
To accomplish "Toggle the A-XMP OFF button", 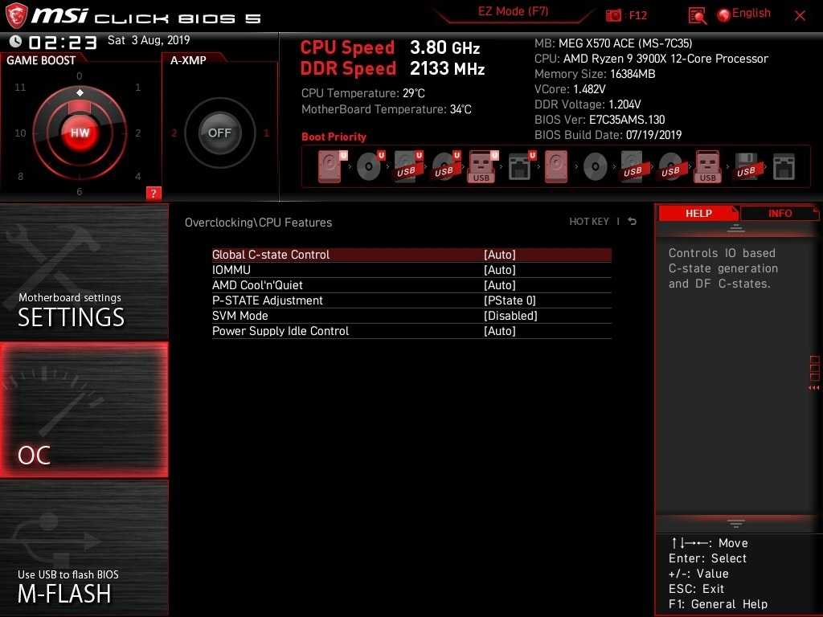I will (219, 133).
